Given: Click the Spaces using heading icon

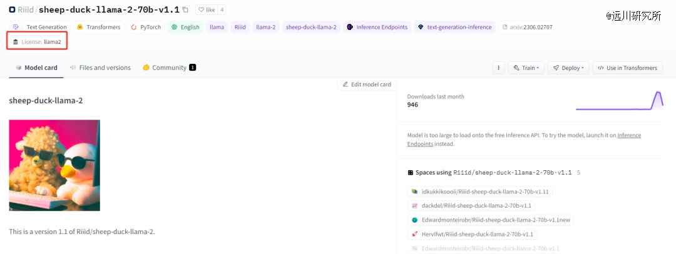Looking at the screenshot, I should (411, 173).
